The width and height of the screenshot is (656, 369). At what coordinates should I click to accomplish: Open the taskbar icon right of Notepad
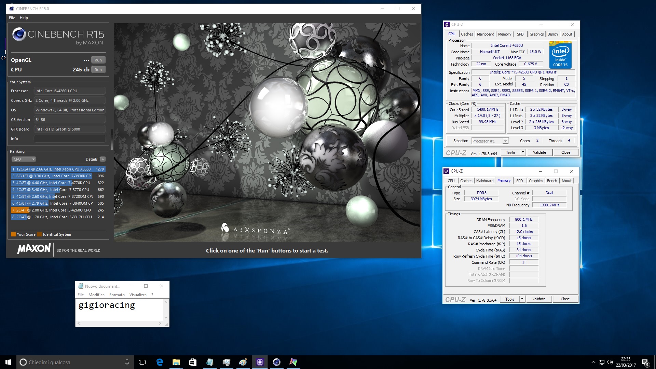click(226, 362)
